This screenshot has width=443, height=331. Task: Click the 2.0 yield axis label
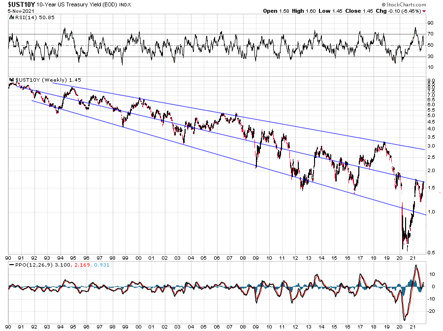tap(431, 171)
